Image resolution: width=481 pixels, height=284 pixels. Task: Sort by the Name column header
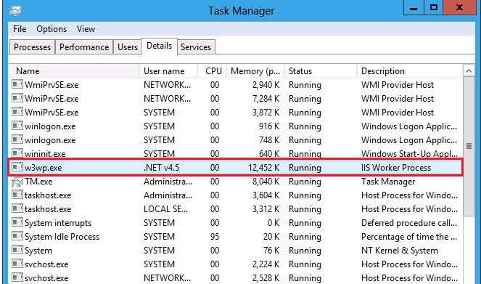tap(74, 71)
